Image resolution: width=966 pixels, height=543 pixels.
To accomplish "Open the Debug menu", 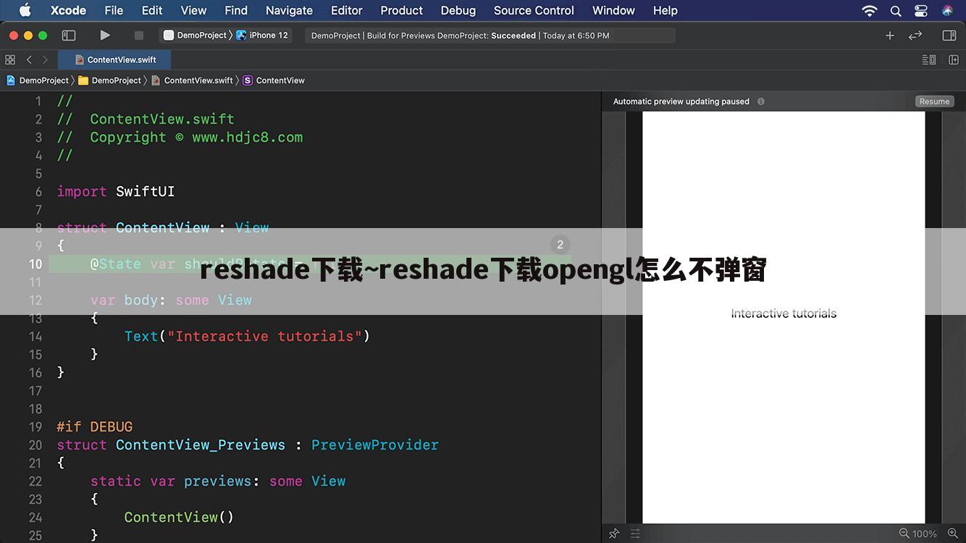I will pos(458,10).
